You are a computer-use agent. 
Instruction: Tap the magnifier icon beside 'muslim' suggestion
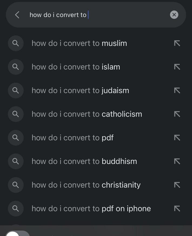(15, 43)
